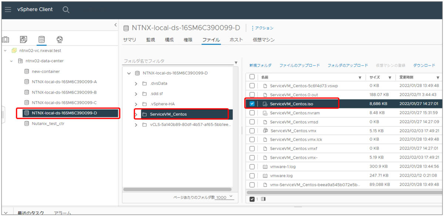This screenshot has height=216, width=444.
Task: Switch to Hosts and Clusters inventory icon
Action: (x=6, y=39)
